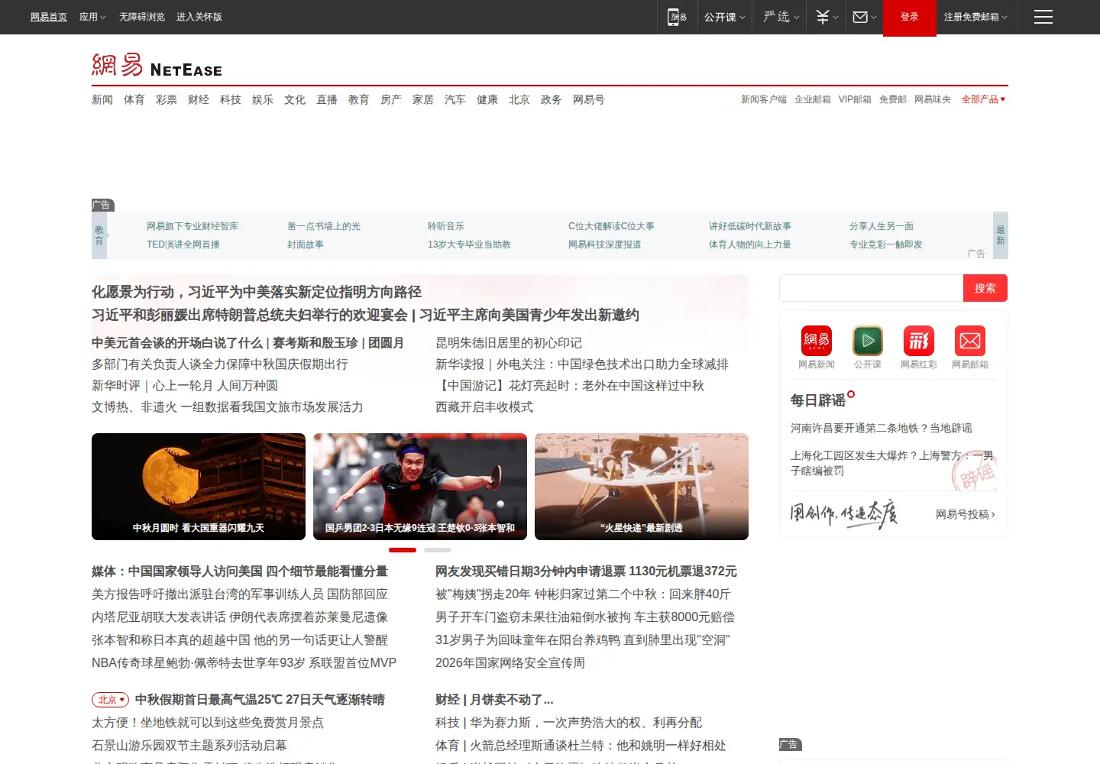The width and height of the screenshot is (1100, 764).
Task: Select the first red carousel indicator
Action: pyautogui.click(x=403, y=550)
